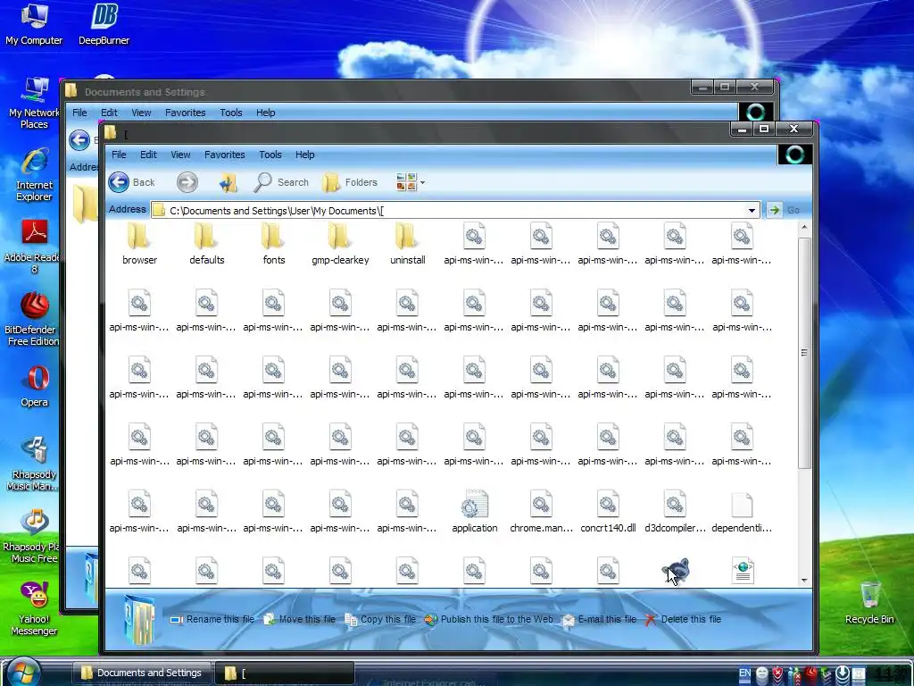
Task: Click the EN language indicator in tray
Action: tap(745, 673)
